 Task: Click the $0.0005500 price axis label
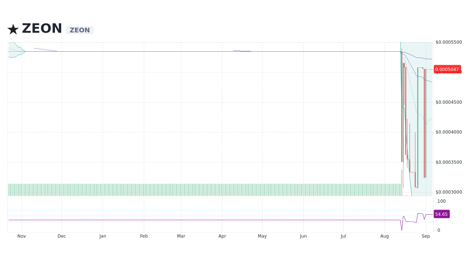pos(449,42)
